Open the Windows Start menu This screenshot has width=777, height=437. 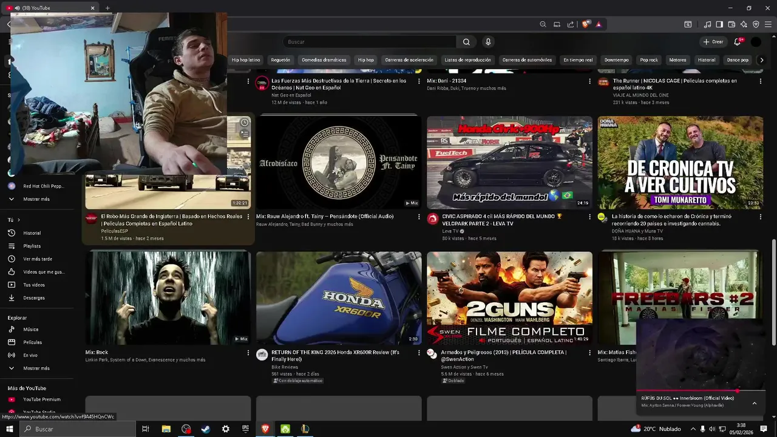tap(9, 429)
